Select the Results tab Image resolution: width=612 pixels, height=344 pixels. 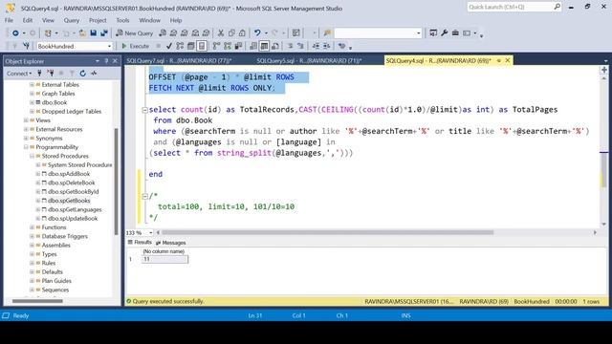pyautogui.click(x=140, y=243)
